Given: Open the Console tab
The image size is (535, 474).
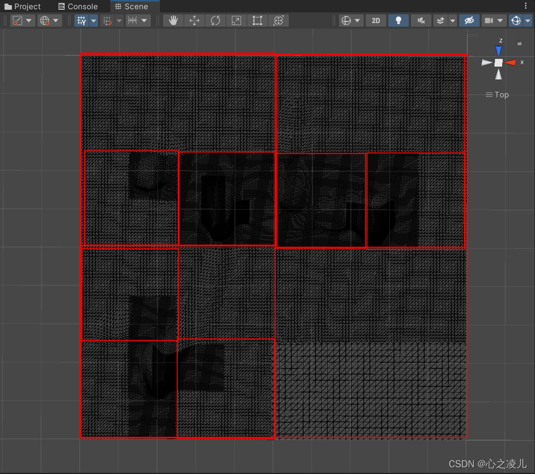Looking at the screenshot, I should click(x=78, y=7).
